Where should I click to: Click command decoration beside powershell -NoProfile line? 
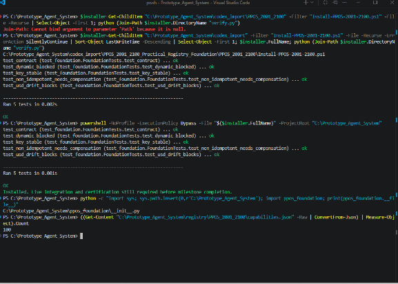1,123
